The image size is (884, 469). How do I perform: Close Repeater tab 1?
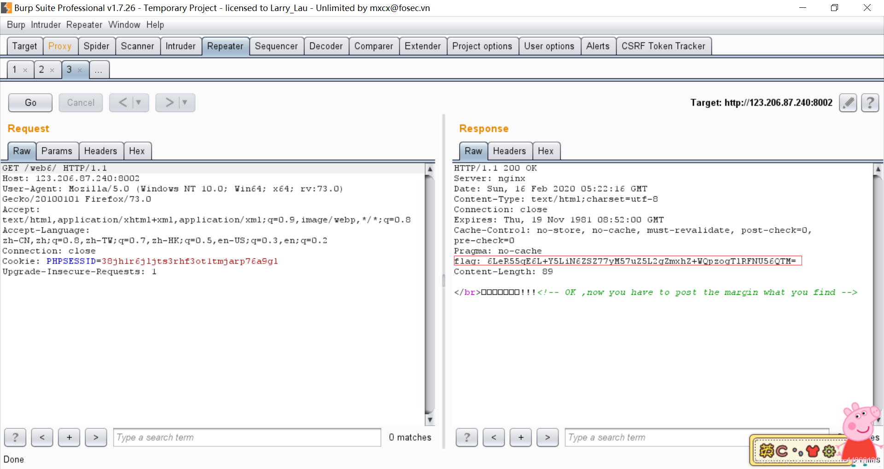[25, 70]
